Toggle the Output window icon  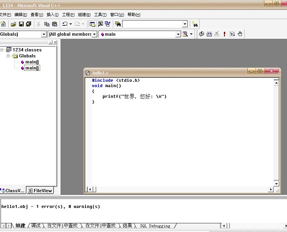click(100, 24)
